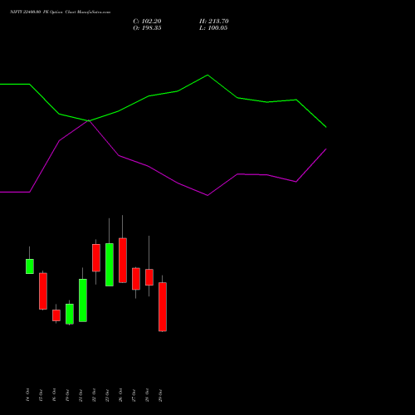Screen dimensions: 415x415
Task: Select the red candlestick above 28 Oct
Action: click(x=149, y=277)
